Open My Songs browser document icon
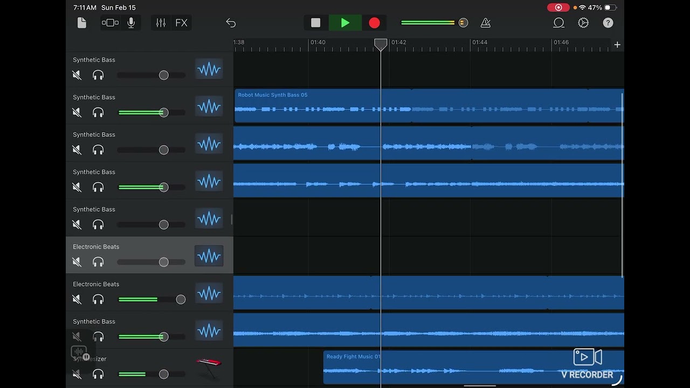Viewport: 690px width, 388px height. (82, 23)
